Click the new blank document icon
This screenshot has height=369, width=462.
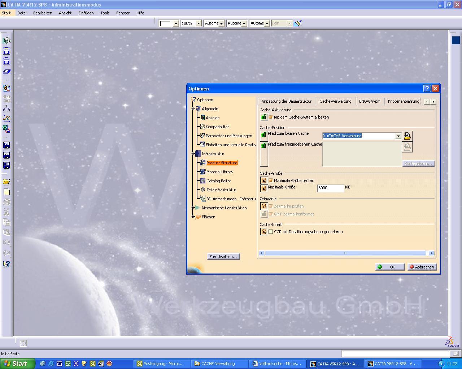point(6,192)
